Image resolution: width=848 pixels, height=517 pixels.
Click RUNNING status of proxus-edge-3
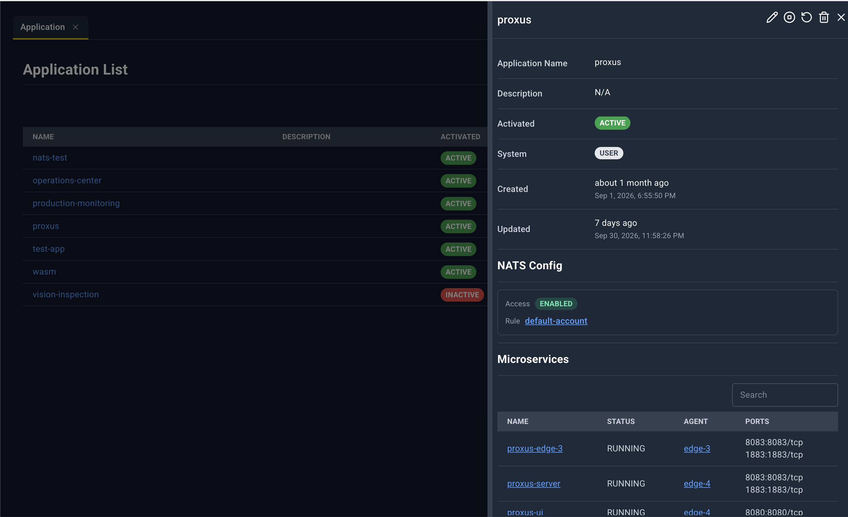click(626, 448)
